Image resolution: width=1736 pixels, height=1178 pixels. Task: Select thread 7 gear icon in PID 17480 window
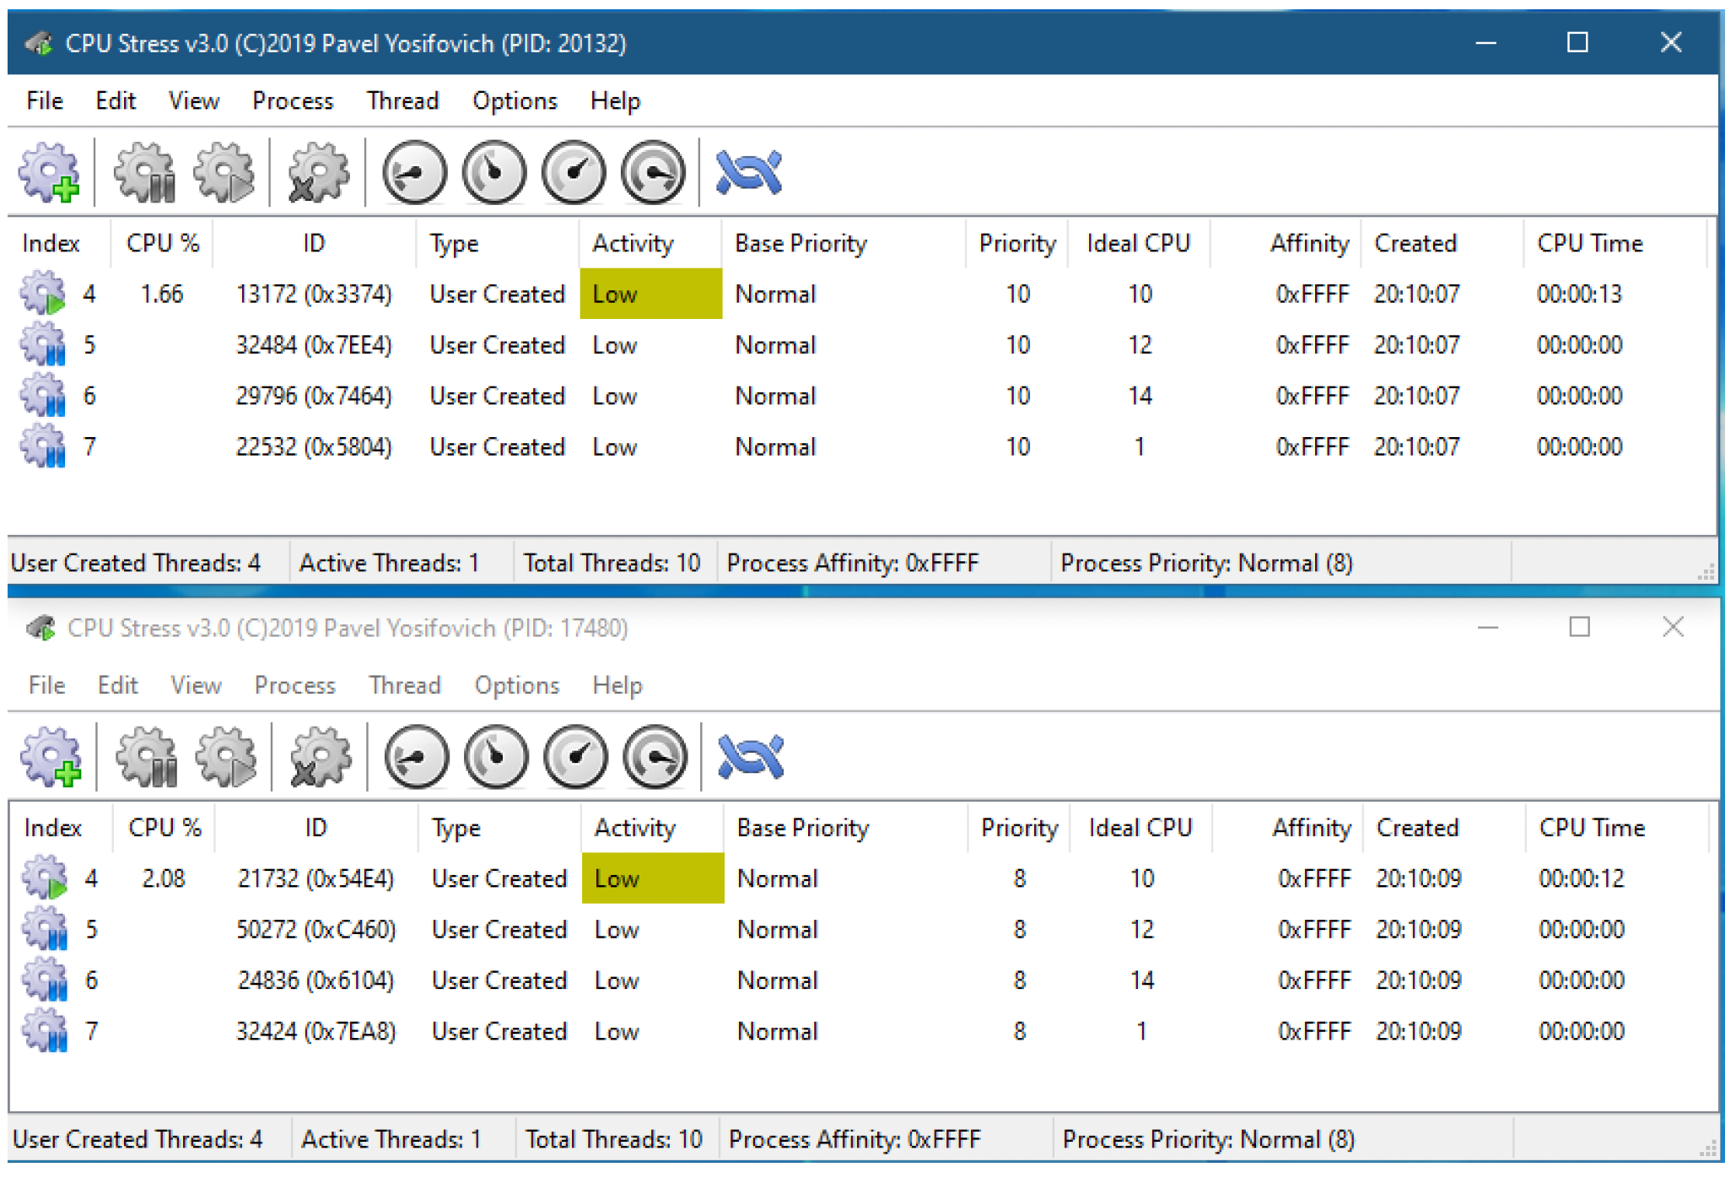pyautogui.click(x=45, y=1030)
